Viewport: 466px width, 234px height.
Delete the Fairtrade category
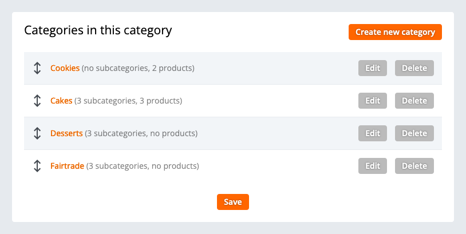click(414, 166)
